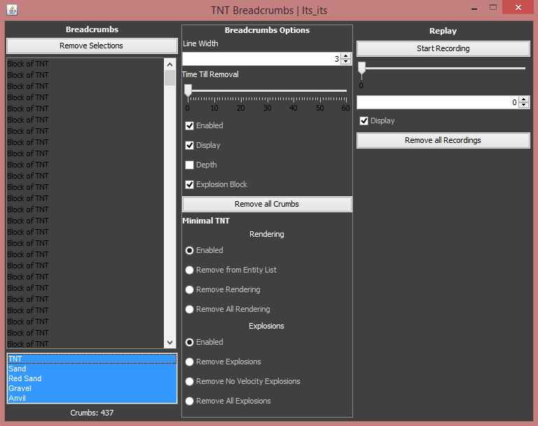Image resolution: width=538 pixels, height=426 pixels.
Task: Select Red Sand in entity type list
Action: (x=92, y=378)
